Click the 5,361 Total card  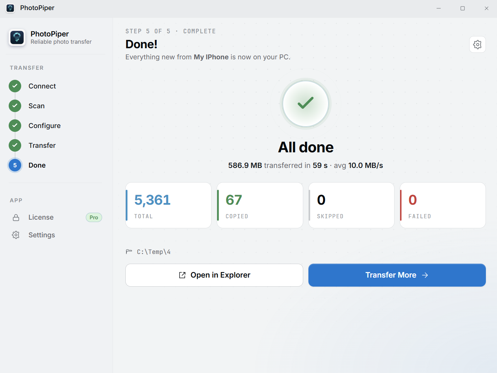point(168,205)
